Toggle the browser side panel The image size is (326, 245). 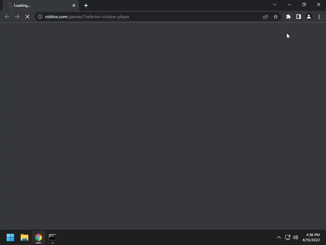click(299, 17)
